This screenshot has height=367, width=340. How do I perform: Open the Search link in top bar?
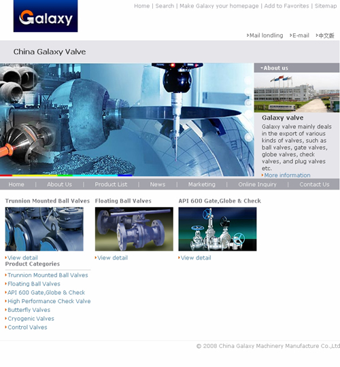click(165, 6)
